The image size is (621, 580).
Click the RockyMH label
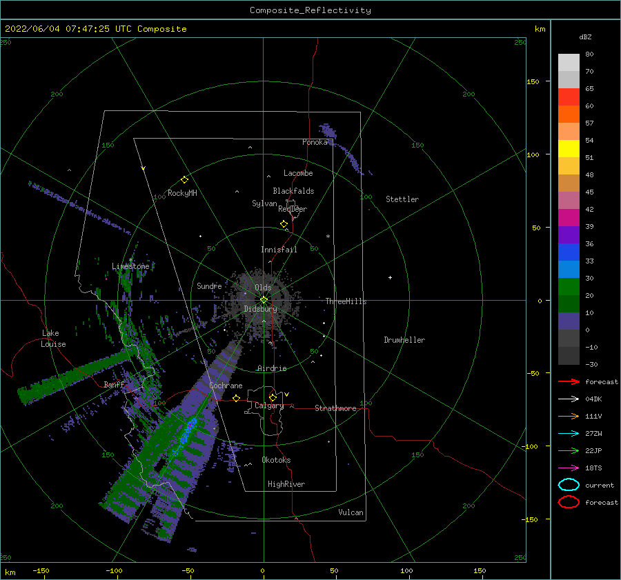pos(182,193)
